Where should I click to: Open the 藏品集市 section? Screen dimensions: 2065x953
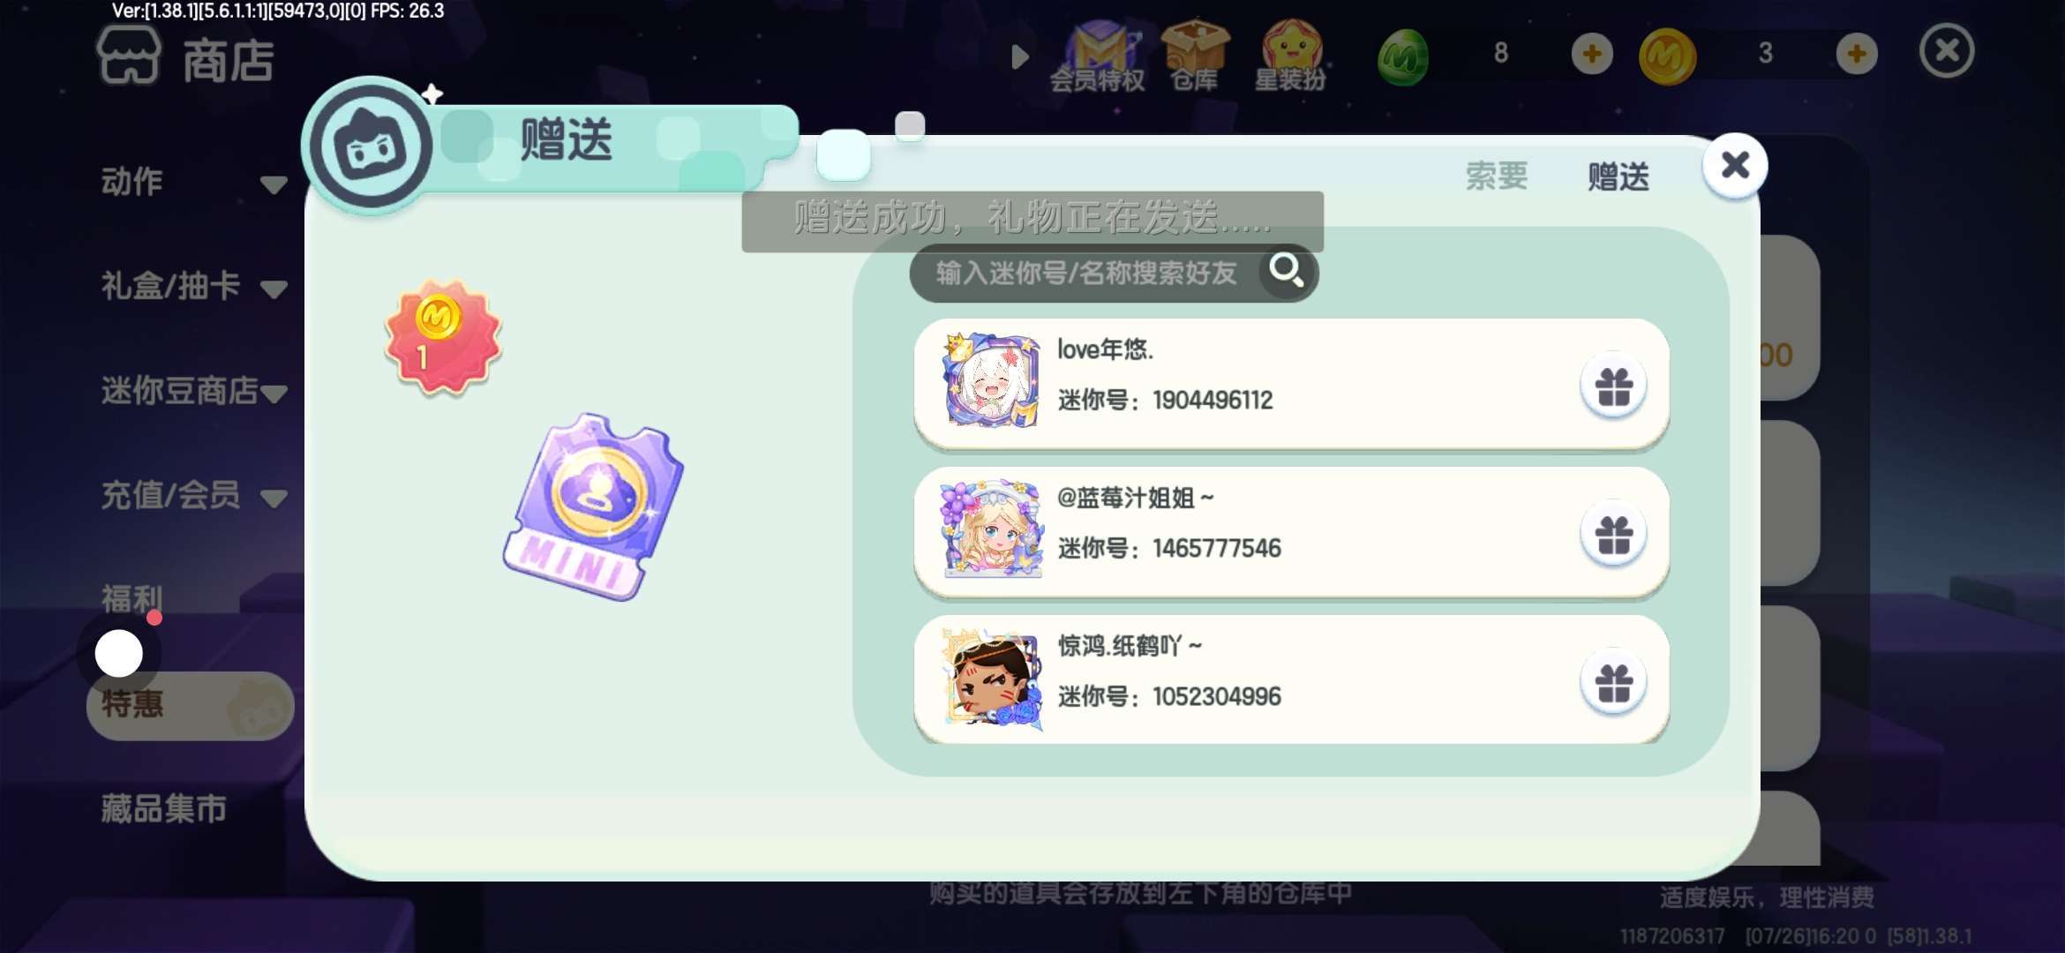pyautogui.click(x=164, y=808)
